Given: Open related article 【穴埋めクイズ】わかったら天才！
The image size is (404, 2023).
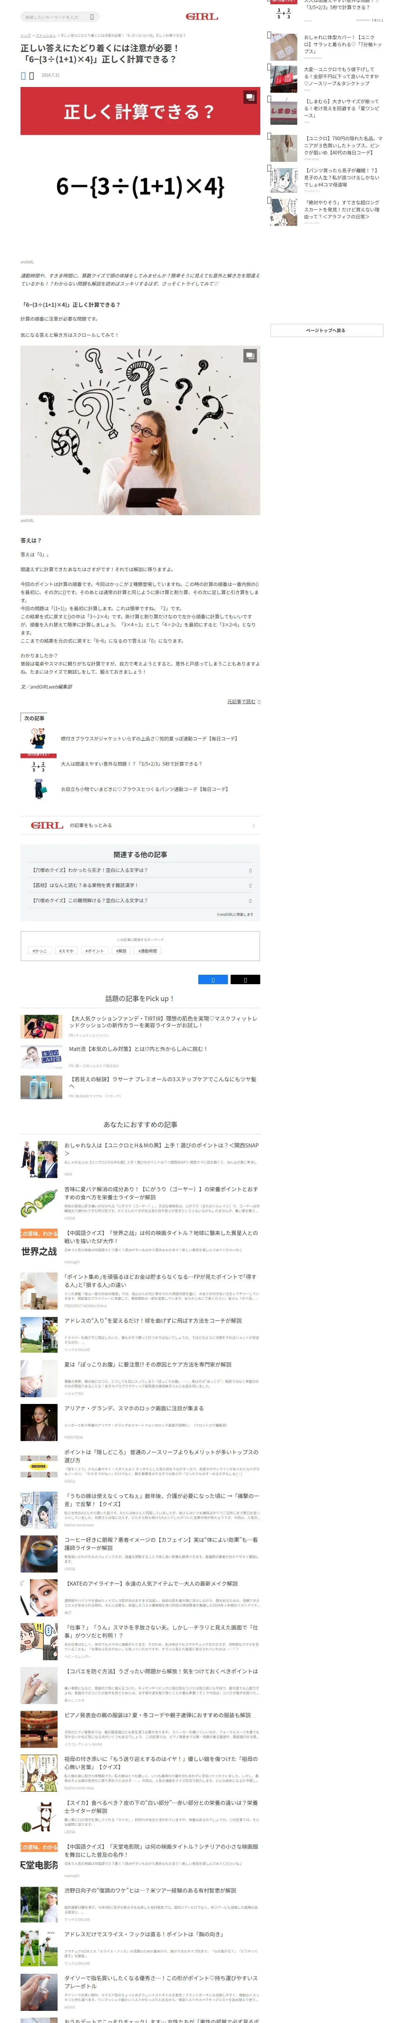Looking at the screenshot, I should pos(140,870).
